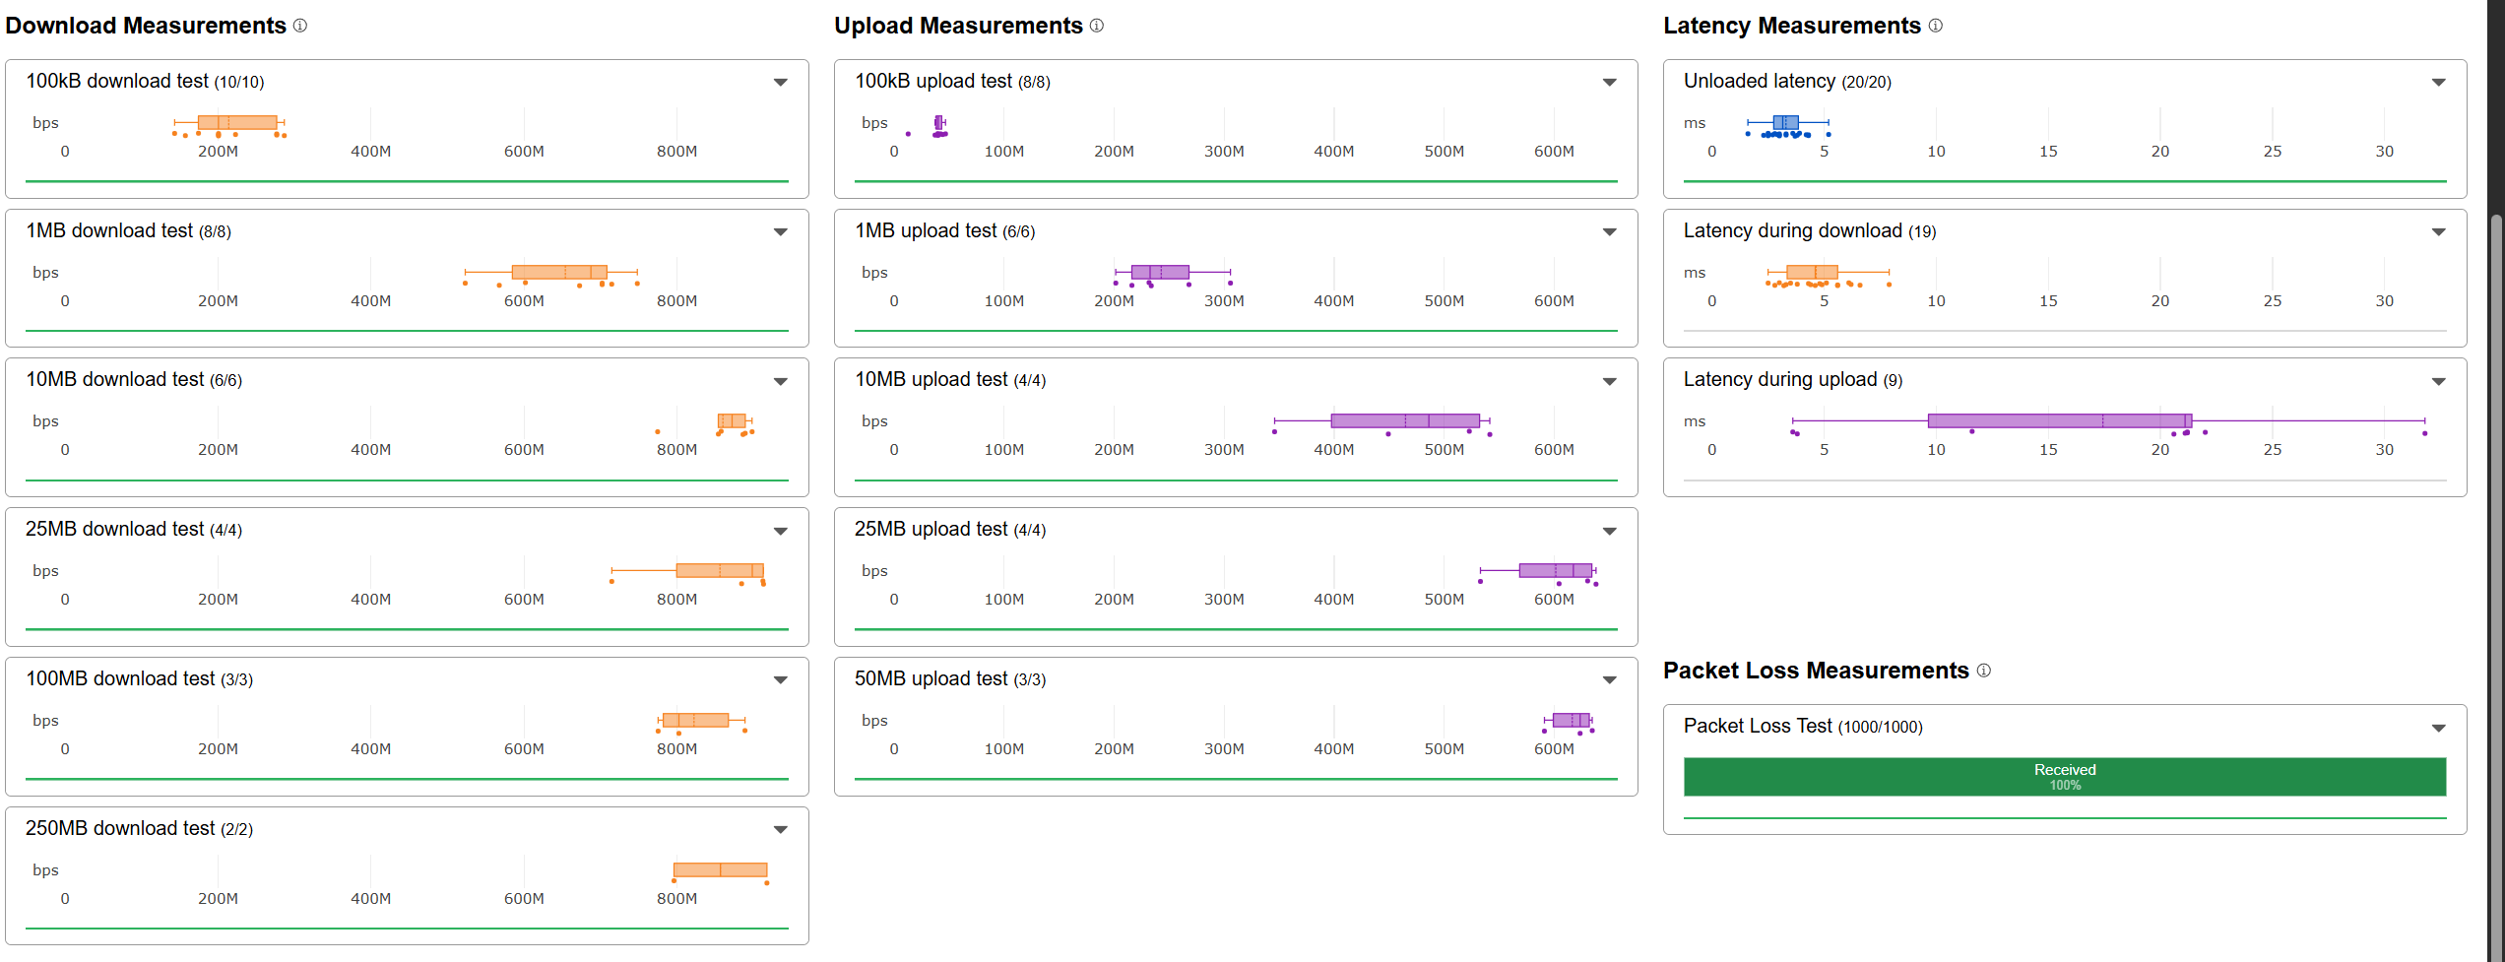Click the purple box in 25MB upload plot
The width and height of the screenshot is (2505, 962).
click(x=1556, y=571)
